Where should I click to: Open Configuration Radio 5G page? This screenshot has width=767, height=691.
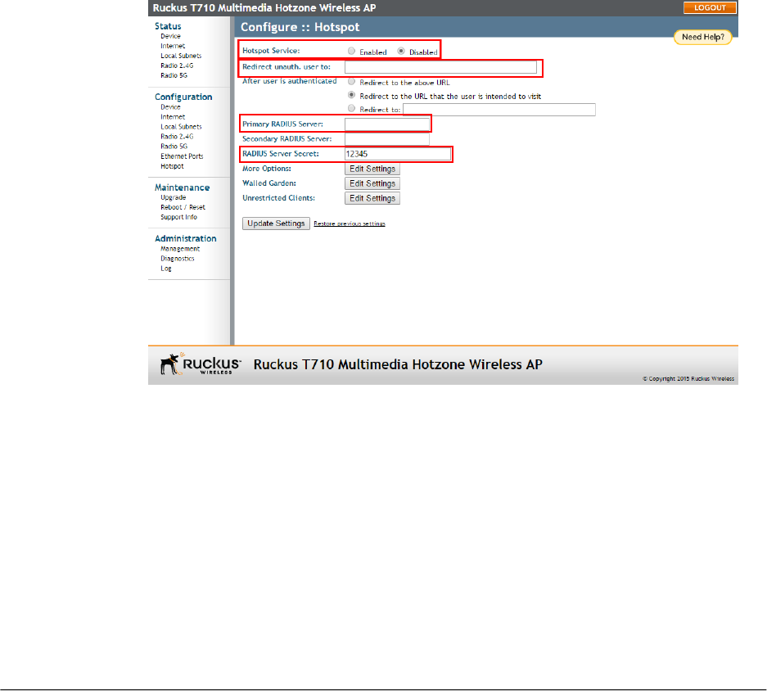point(174,147)
